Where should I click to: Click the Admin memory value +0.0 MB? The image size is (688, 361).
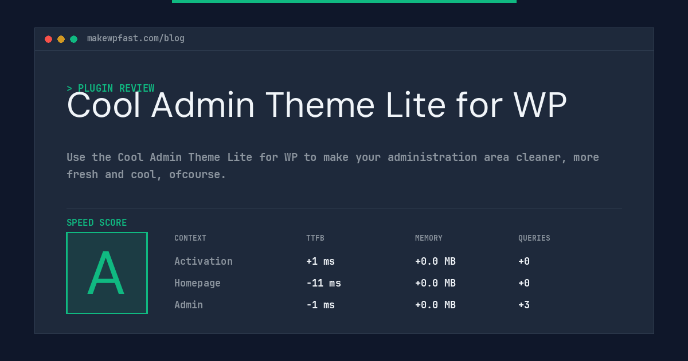pyautogui.click(x=435, y=305)
